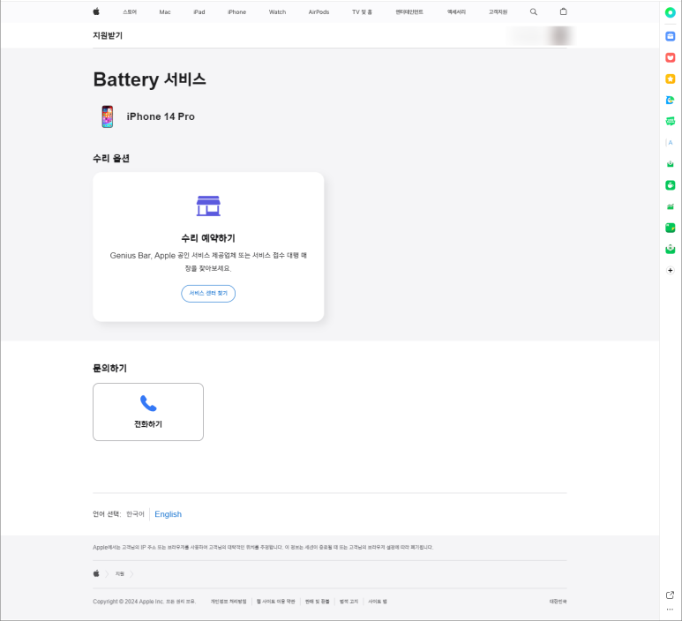682x621 pixels.
Task: Select Mac in the top navigation
Action: point(165,12)
